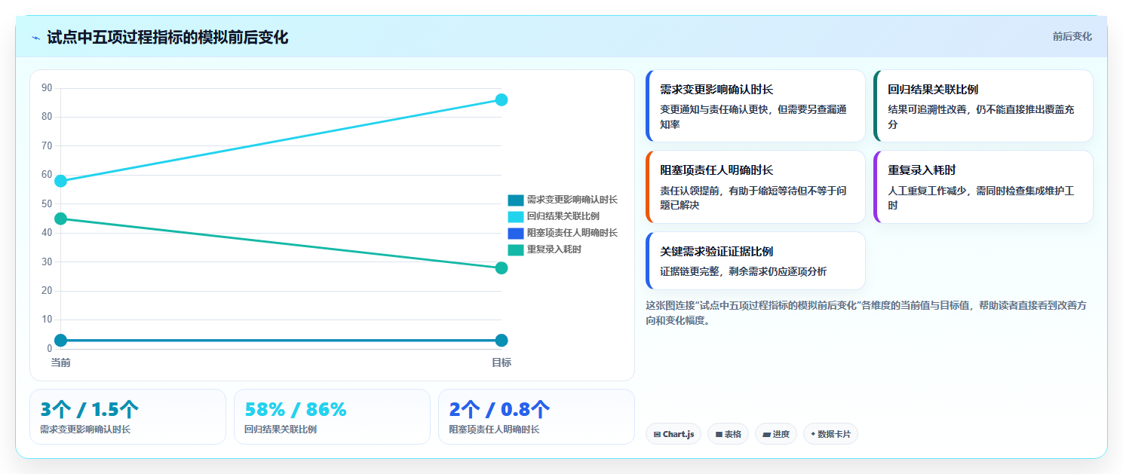This screenshot has height=474, width=1123.
Task: Click the 回归结果关联比例 legend label
Action: 563,216
